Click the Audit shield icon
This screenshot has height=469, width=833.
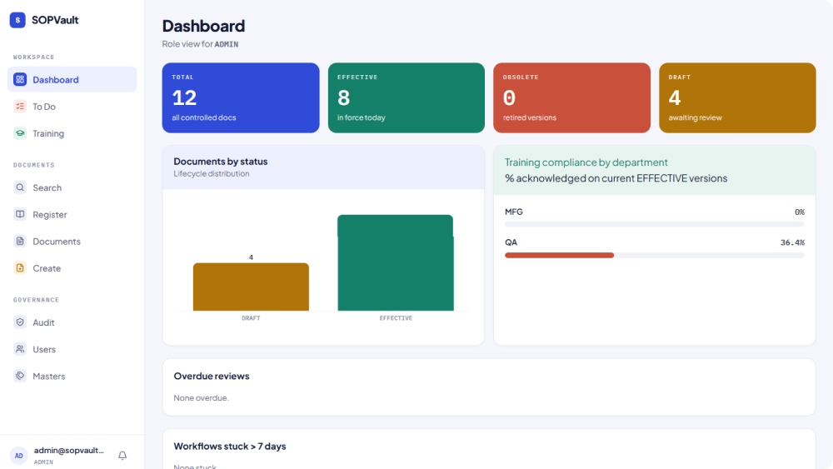(x=20, y=322)
